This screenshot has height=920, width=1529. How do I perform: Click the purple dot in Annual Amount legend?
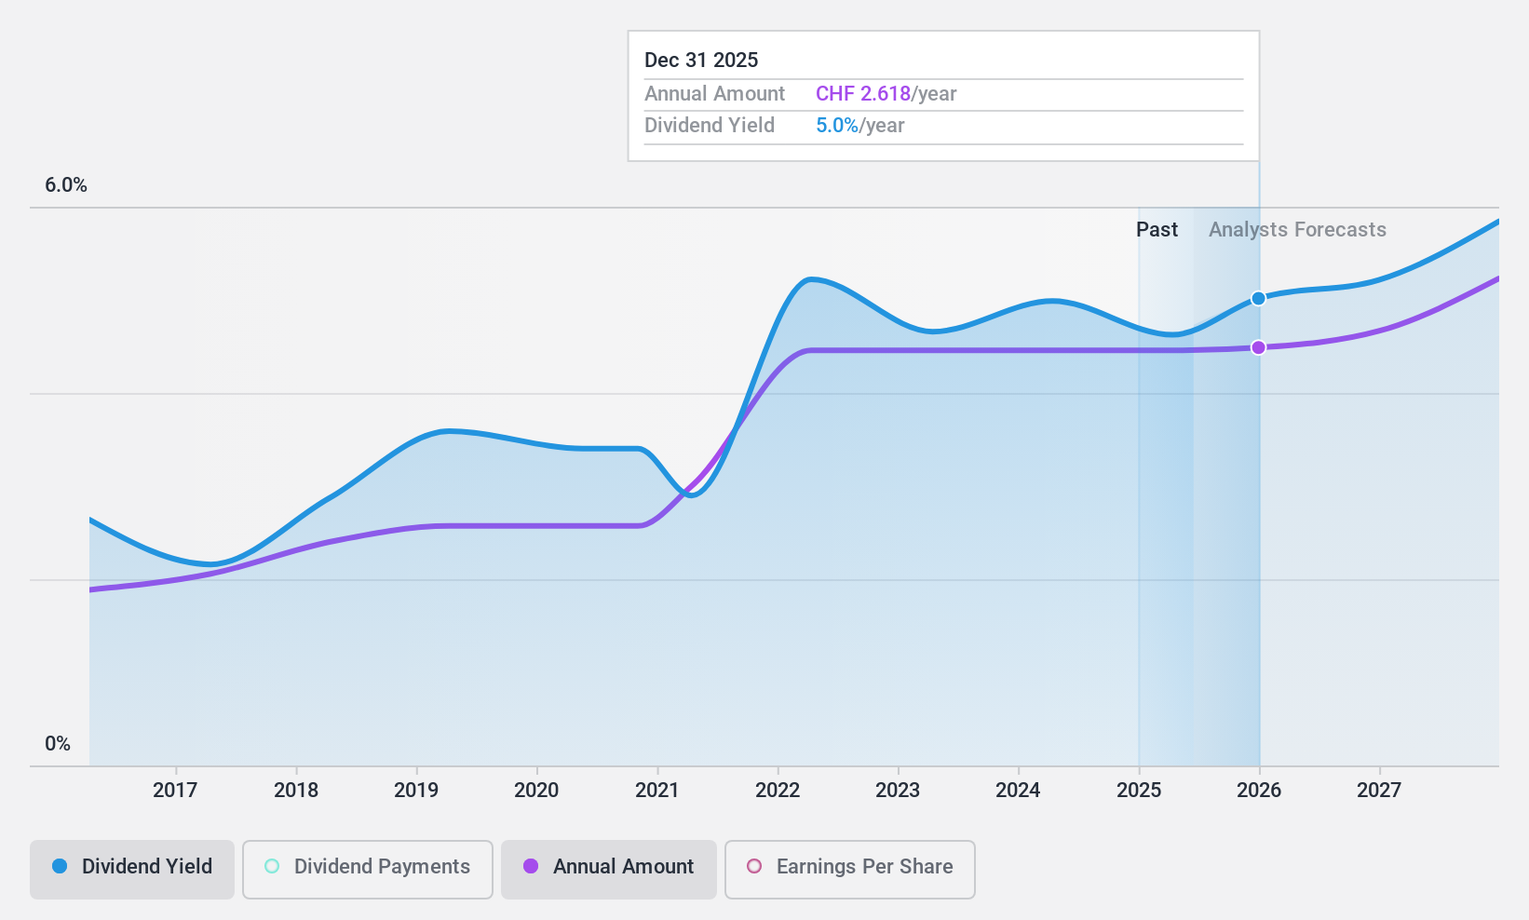pyautogui.click(x=531, y=866)
